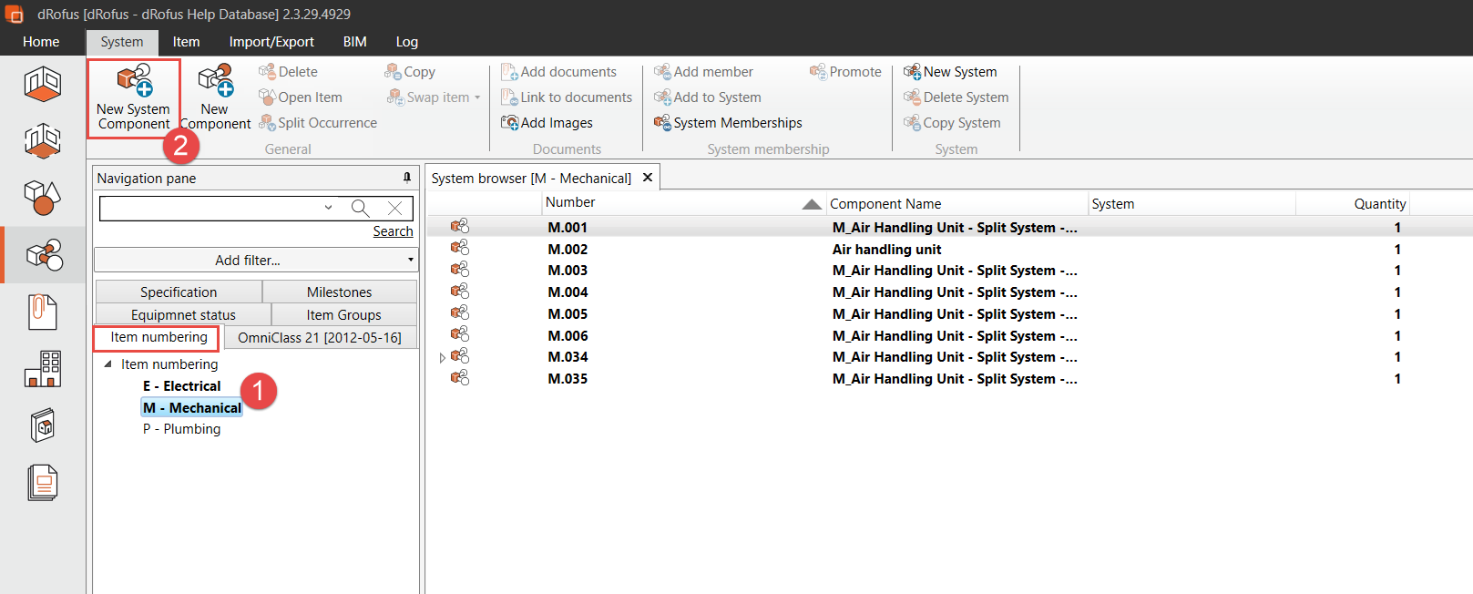Pin the Navigation pane
This screenshot has height=594, width=1473.
tap(407, 178)
